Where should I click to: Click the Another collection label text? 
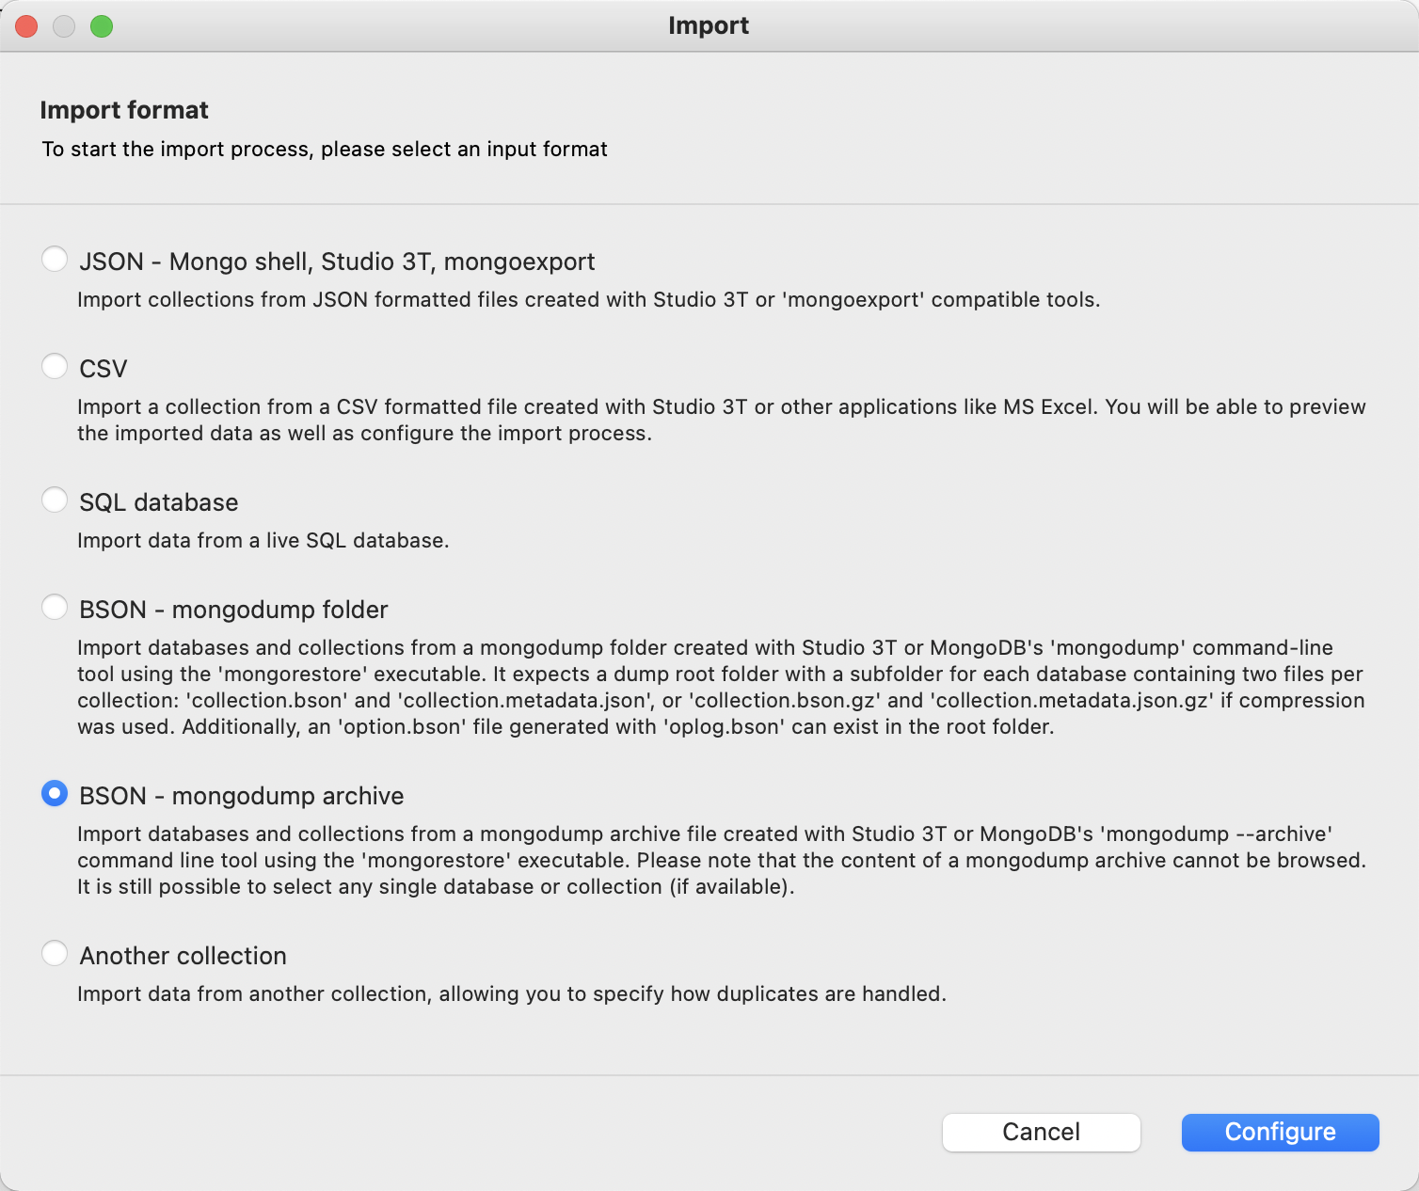[x=183, y=955]
